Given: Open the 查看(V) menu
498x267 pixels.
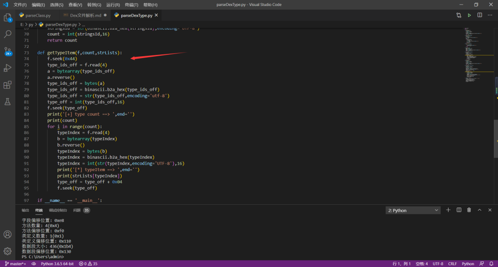Looking at the screenshot, I should [x=75, y=5].
